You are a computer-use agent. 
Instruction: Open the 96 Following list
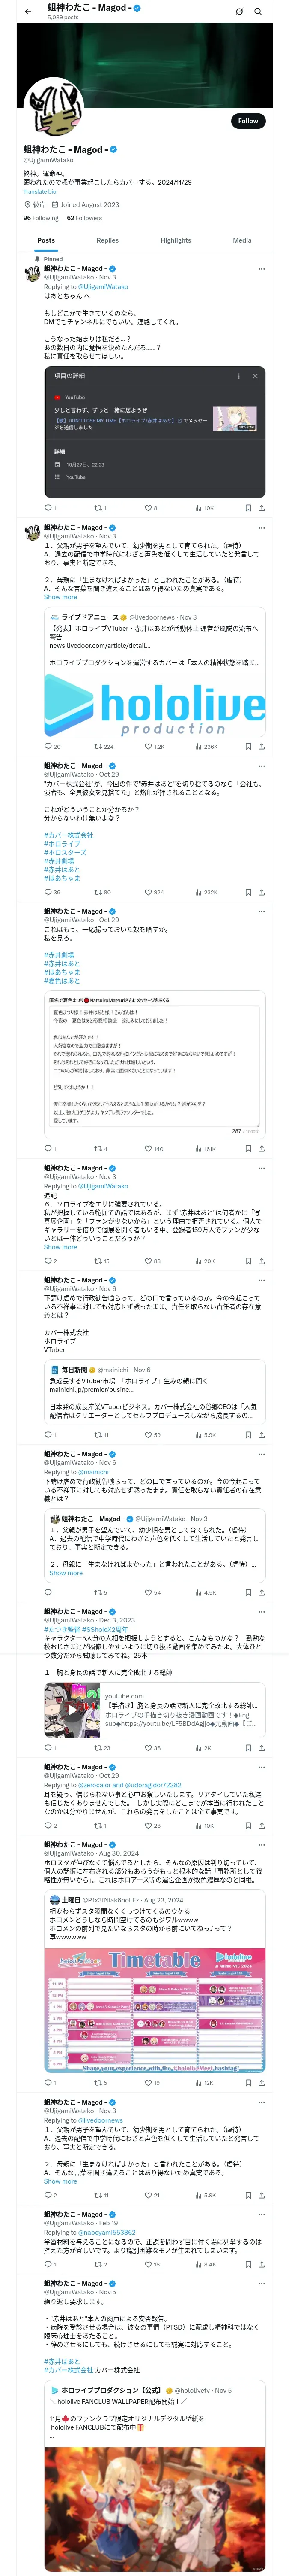(x=41, y=218)
